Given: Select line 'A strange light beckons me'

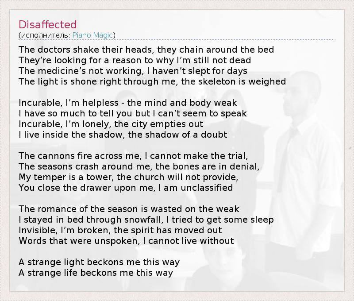Looking at the screenshot, I should (99, 262).
